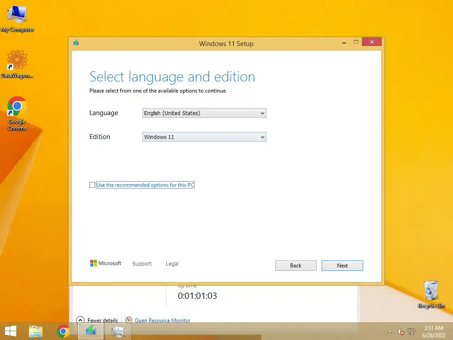453x340 pixels.
Task: Select the Google Chrome desktop shortcut
Action: (17, 113)
